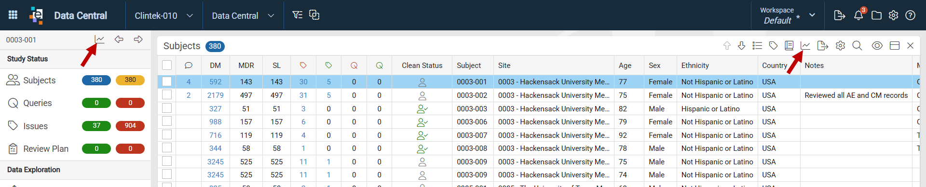926x187 pixels.
Task: Click the yellow 380 Subjects badge
Action: tap(130, 80)
